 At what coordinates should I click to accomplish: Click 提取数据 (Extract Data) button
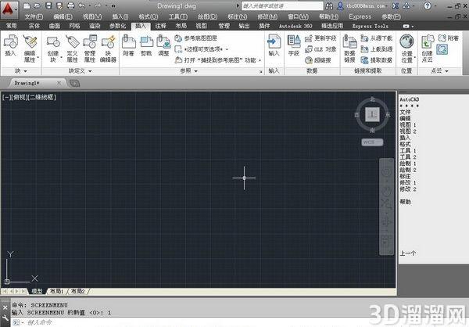tap(377, 60)
